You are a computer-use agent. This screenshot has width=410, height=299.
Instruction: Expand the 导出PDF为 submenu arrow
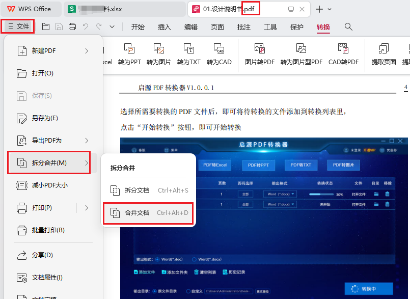pyautogui.click(x=87, y=141)
